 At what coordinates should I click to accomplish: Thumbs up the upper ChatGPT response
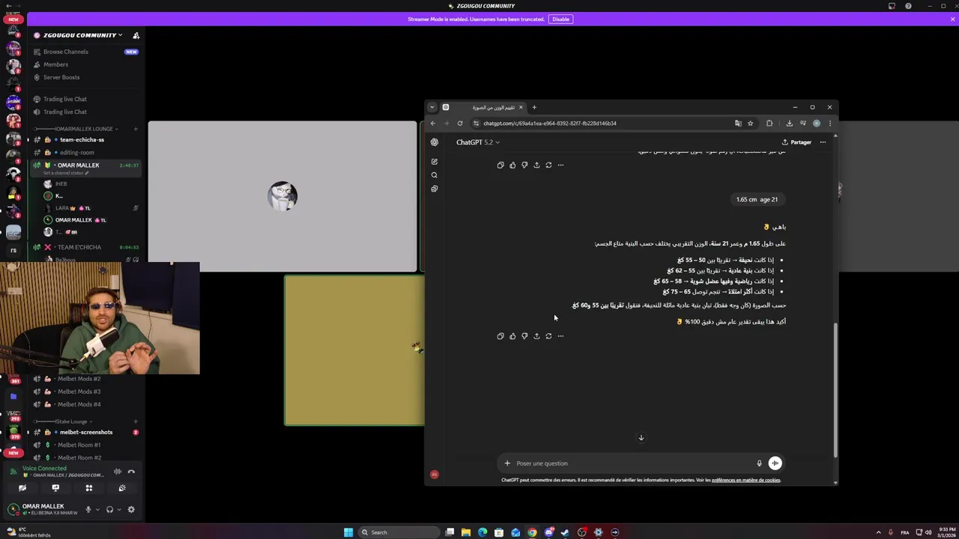512,165
